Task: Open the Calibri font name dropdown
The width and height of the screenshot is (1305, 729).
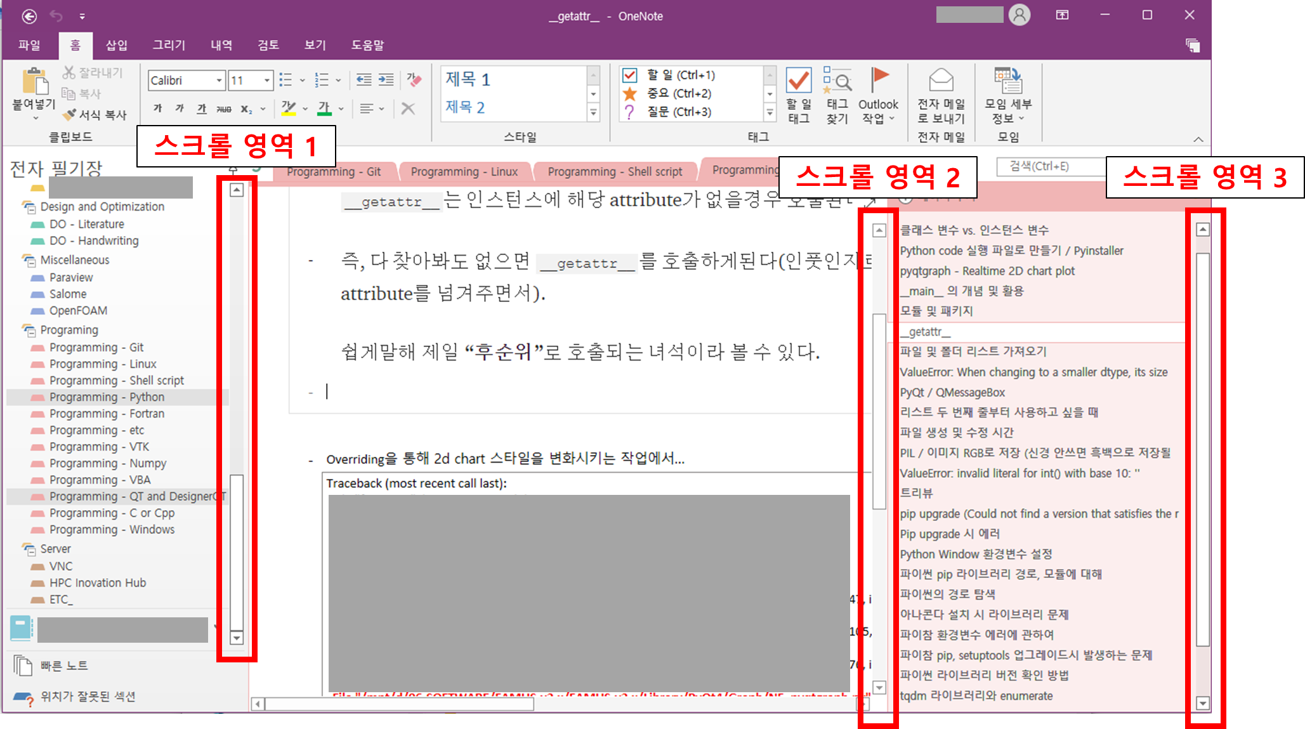Action: coord(219,81)
